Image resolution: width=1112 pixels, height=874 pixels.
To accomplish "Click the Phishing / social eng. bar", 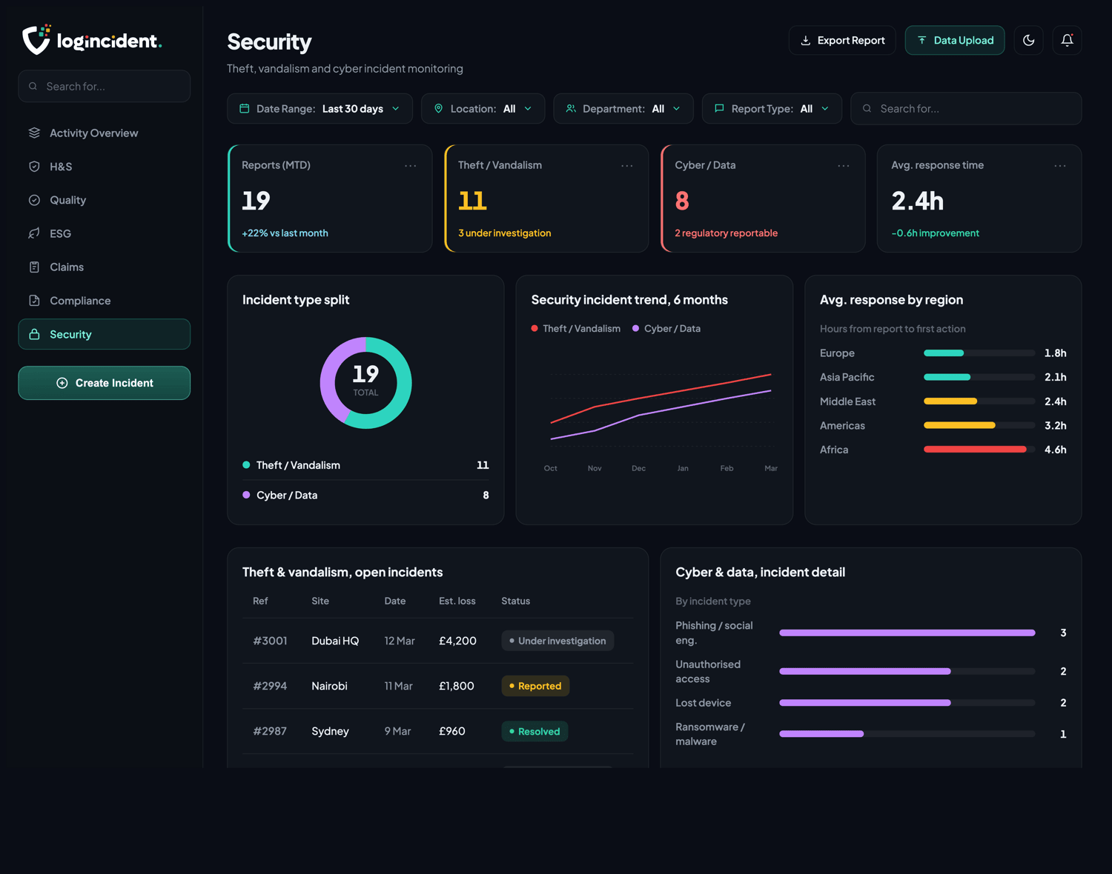I will (x=907, y=633).
